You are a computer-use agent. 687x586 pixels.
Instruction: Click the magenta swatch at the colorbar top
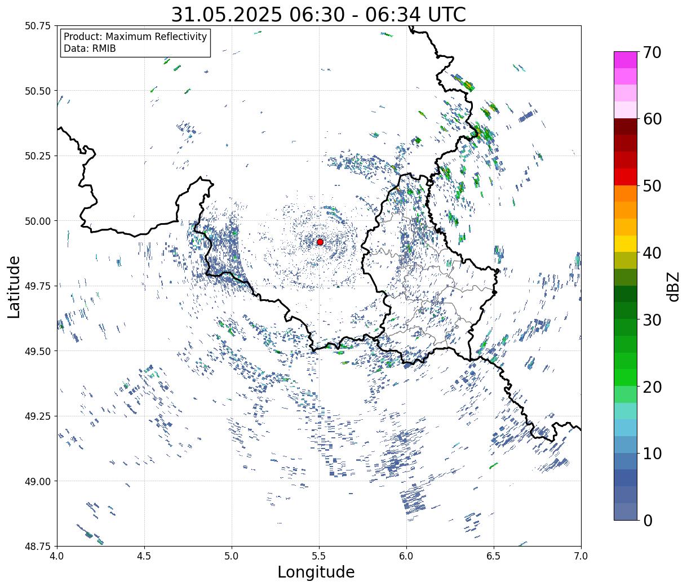coord(626,60)
